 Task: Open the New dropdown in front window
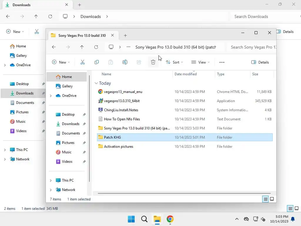(61, 62)
